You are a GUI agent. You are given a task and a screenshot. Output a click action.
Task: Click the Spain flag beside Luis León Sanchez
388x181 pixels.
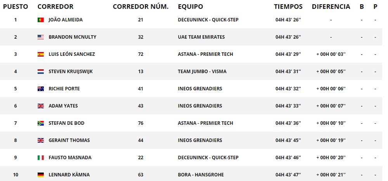(41, 54)
